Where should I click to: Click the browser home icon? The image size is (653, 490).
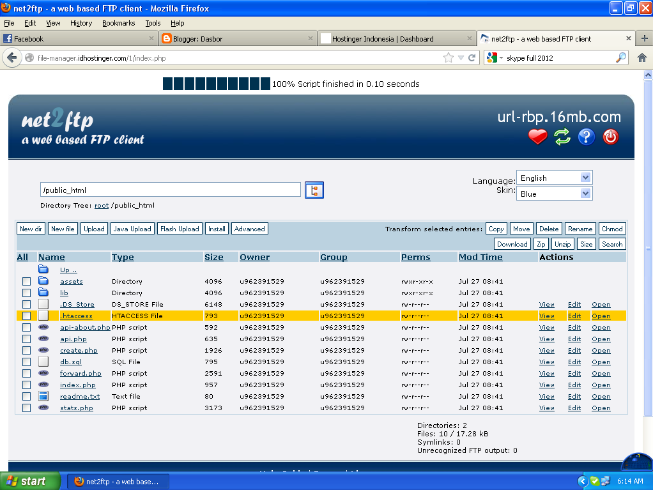[641, 58]
